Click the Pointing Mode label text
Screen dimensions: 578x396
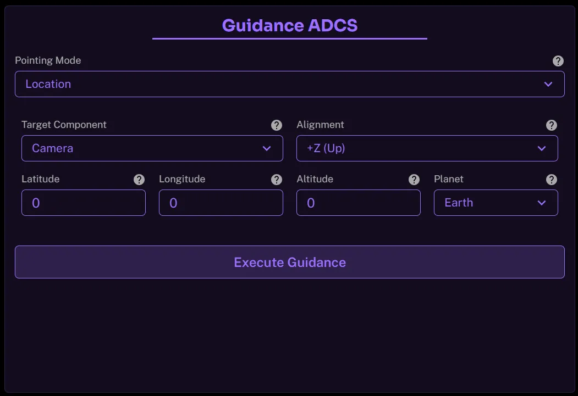(x=48, y=60)
